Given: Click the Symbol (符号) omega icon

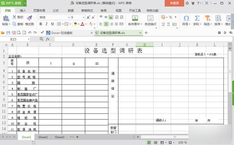Looking at the screenshot, I should (186, 18).
